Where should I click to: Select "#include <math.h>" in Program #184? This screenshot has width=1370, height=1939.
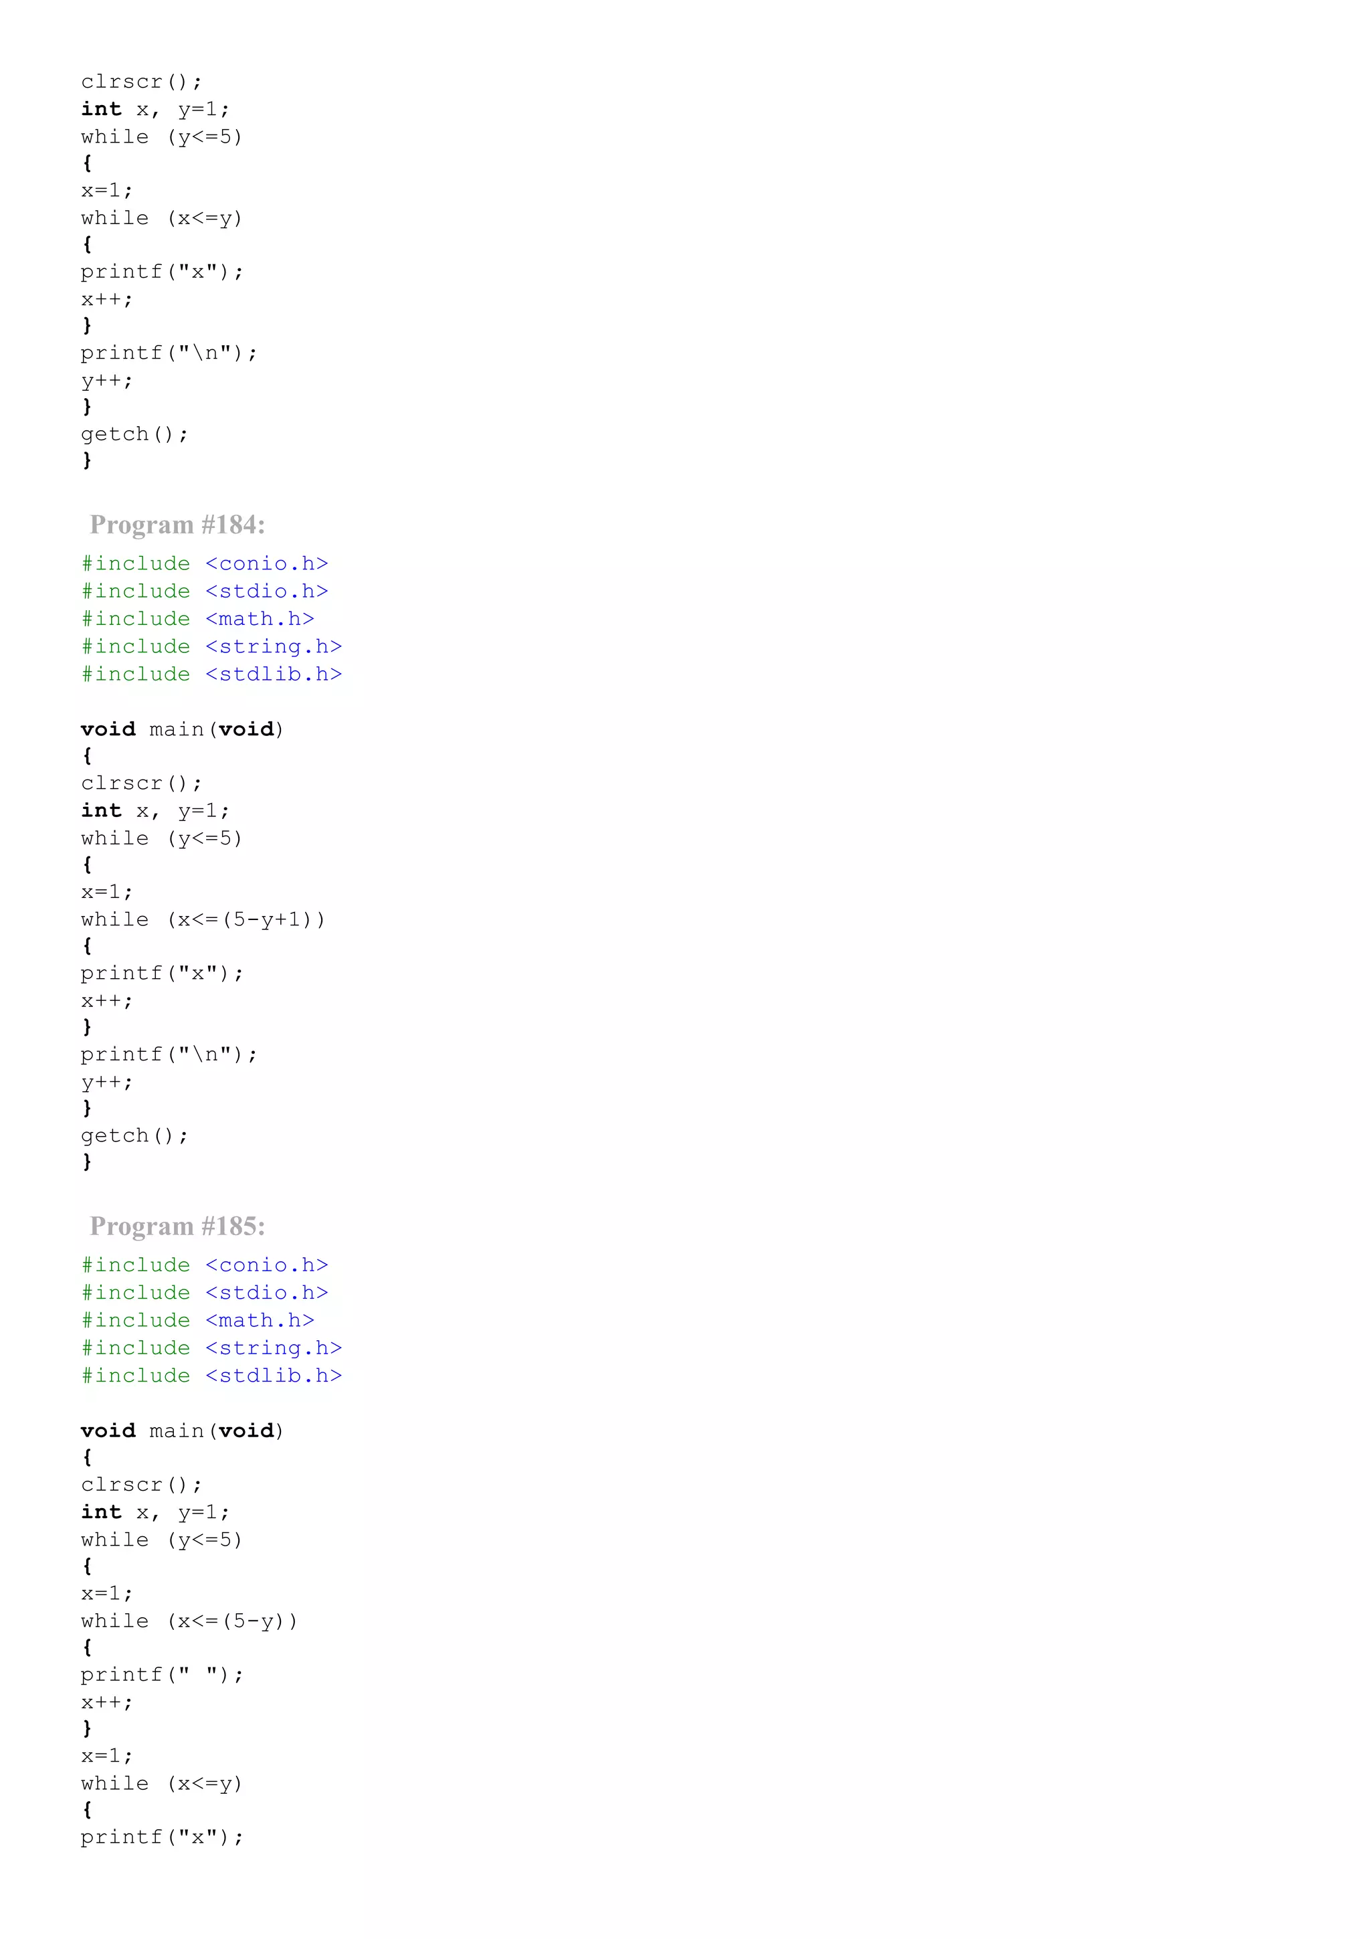point(197,619)
